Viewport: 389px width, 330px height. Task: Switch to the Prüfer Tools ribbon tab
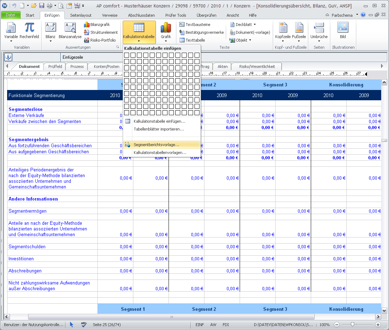coord(175,15)
